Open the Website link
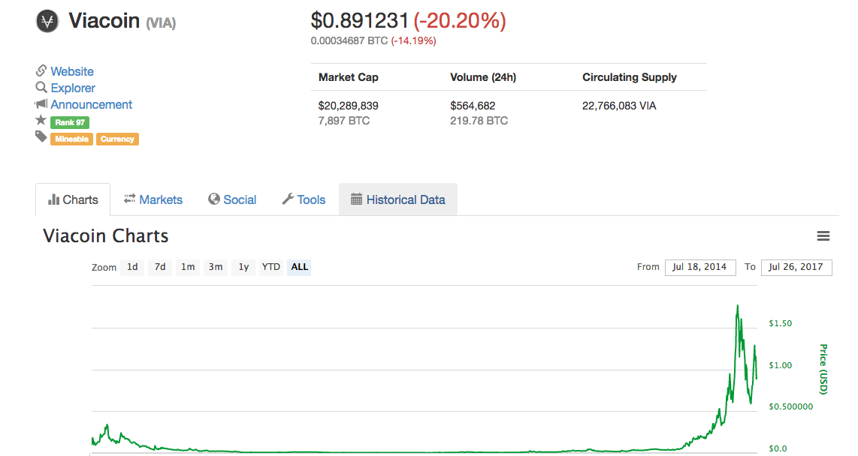858x456 pixels. (72, 71)
